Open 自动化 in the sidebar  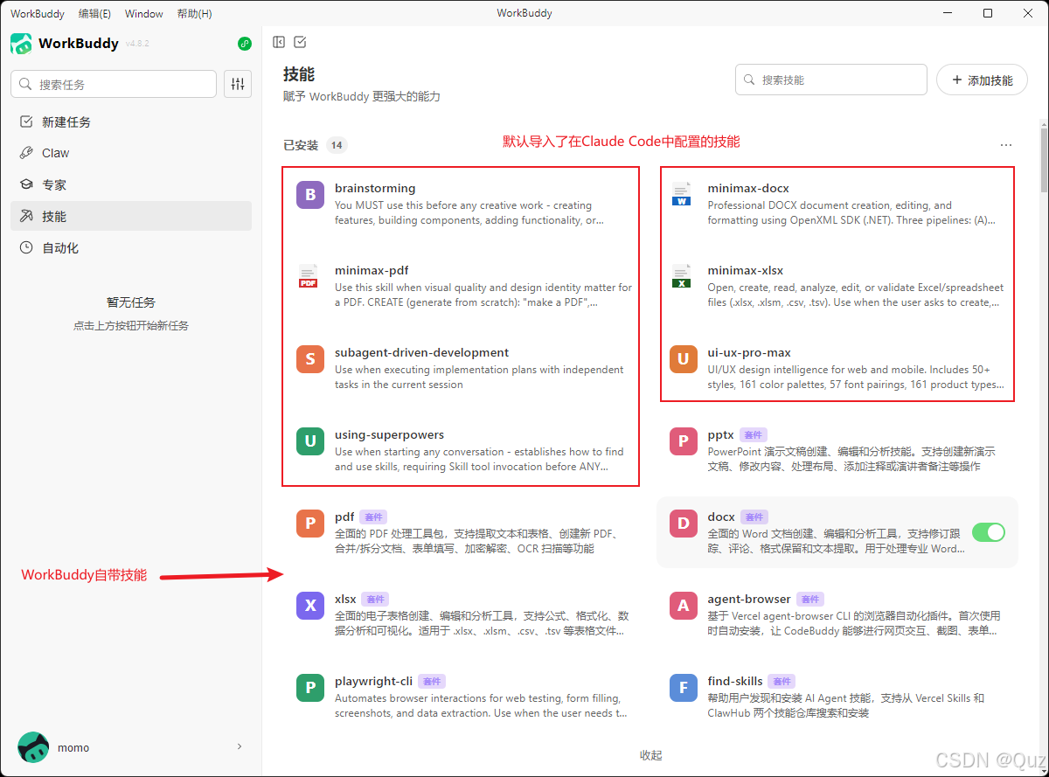(x=131, y=247)
